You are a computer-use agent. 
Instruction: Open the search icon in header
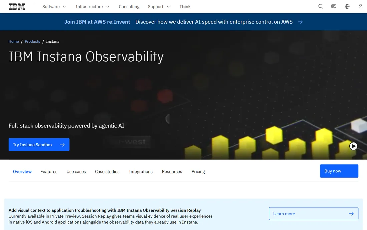tap(321, 7)
